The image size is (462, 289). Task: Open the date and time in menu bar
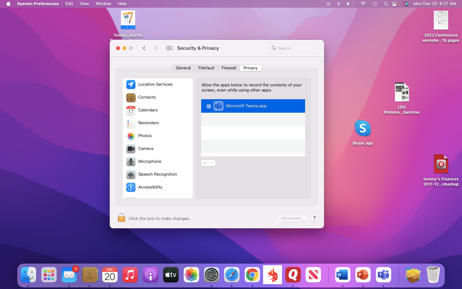(x=435, y=4)
